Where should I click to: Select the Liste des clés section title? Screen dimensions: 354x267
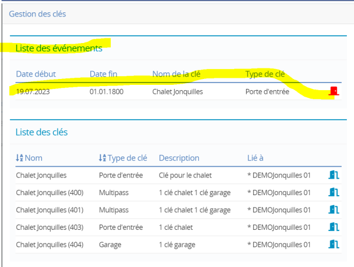click(41, 132)
